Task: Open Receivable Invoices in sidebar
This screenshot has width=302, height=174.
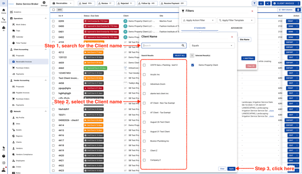Action: (x=29, y=62)
